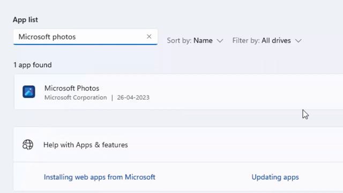
Task: Clear the Microsoft photos search text
Action: (x=149, y=36)
